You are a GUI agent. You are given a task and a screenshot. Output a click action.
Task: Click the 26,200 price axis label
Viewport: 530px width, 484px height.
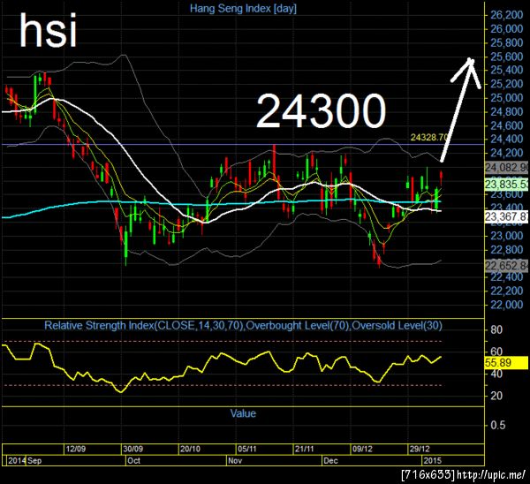point(506,15)
